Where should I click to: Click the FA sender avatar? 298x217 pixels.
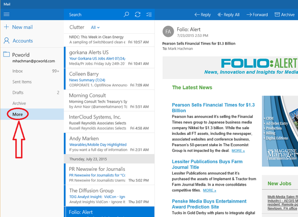[x=168, y=31]
